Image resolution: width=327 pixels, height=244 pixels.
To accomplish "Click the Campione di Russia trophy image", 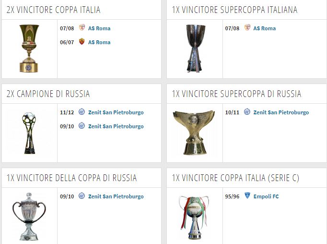I will point(29,133).
